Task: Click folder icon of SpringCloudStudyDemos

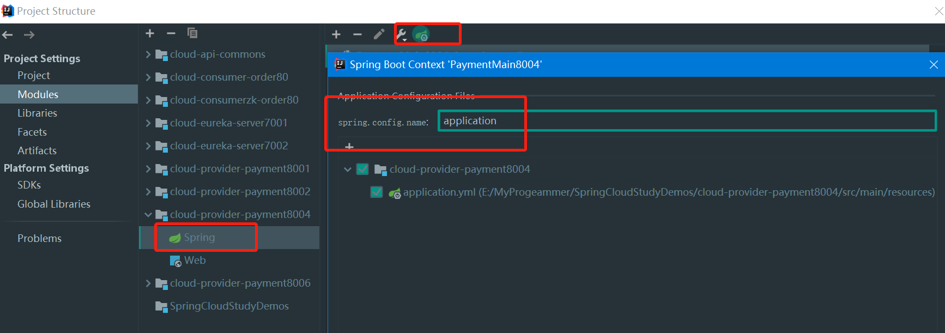Action: point(161,306)
